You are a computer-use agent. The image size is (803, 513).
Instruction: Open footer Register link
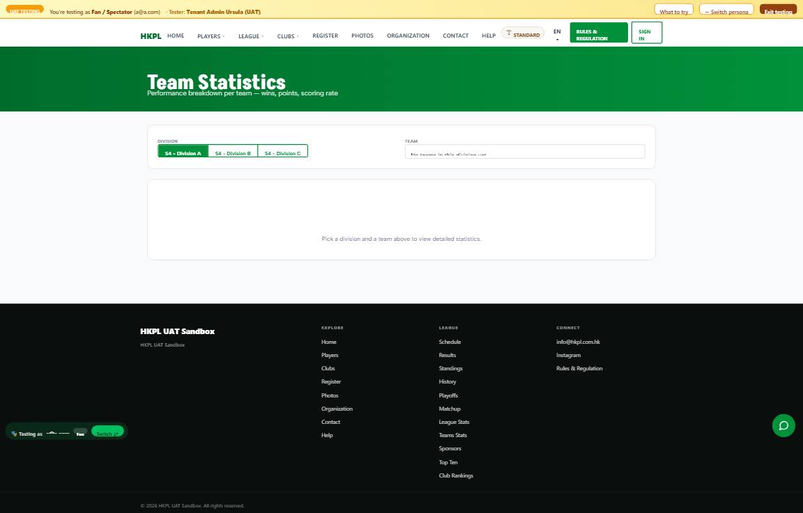point(331,381)
